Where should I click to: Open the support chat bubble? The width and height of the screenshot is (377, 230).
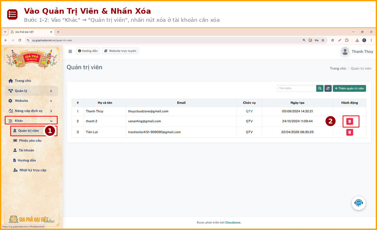click(x=359, y=203)
